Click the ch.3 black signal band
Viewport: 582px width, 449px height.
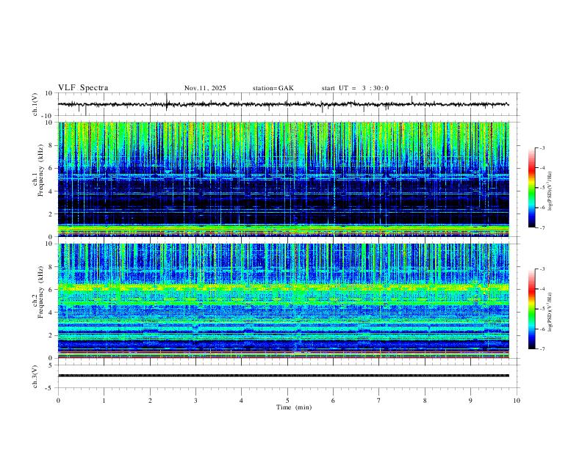[x=283, y=376]
